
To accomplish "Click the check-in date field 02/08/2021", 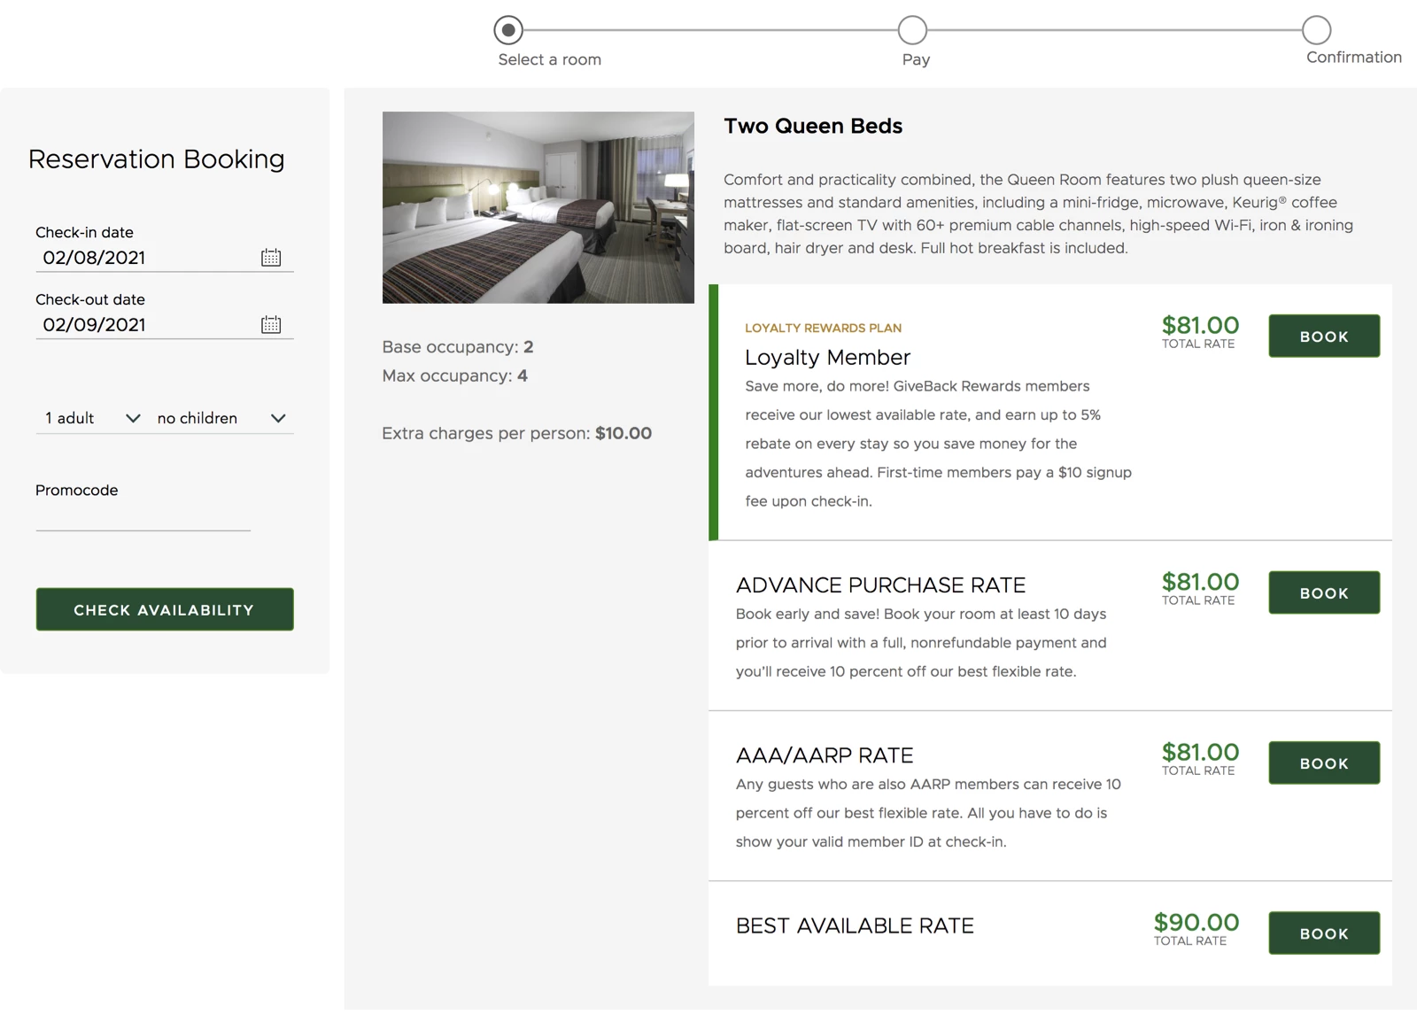I will click(142, 258).
